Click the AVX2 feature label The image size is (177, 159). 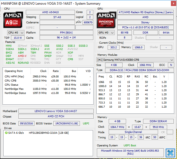pyautogui.click(x=59, y=49)
